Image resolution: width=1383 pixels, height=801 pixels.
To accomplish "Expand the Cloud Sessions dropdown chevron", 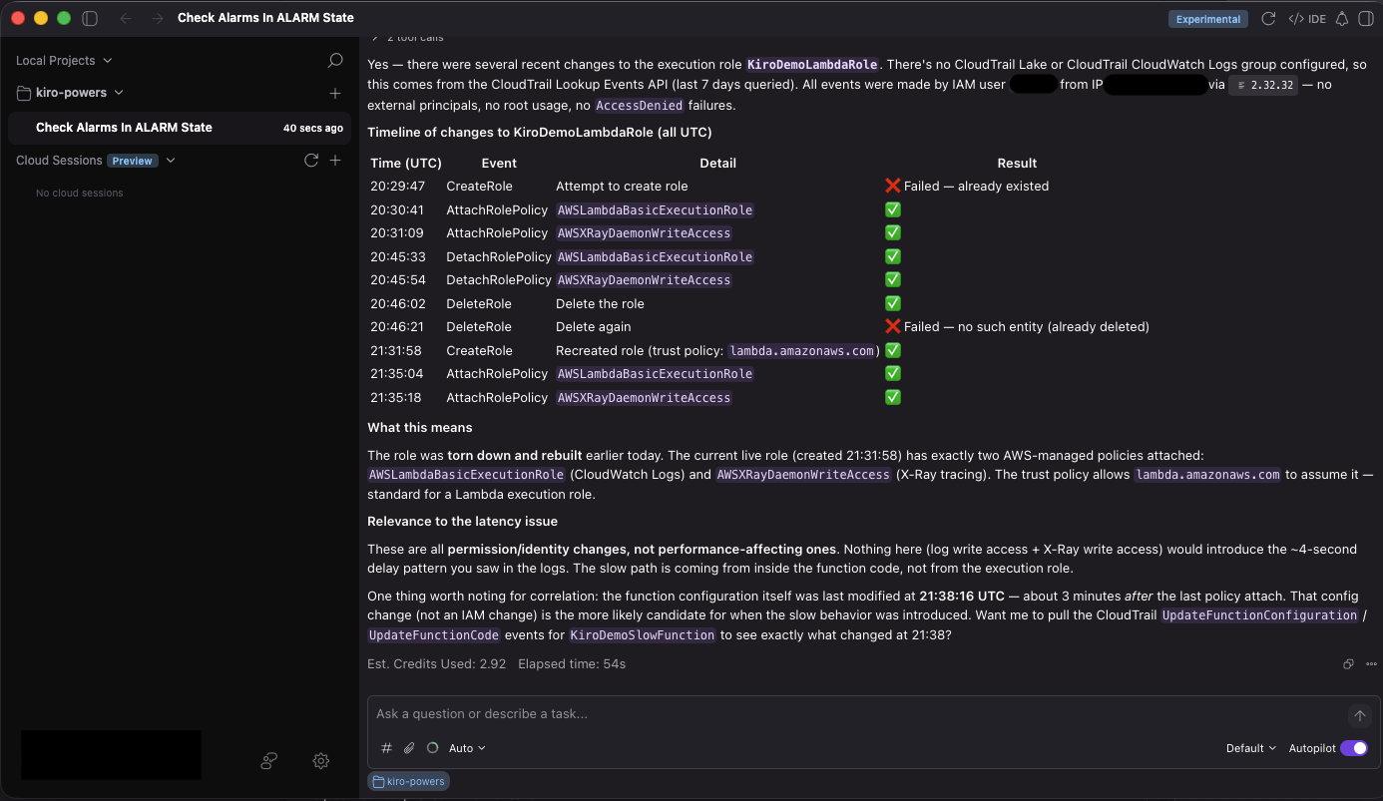I will pos(171,161).
